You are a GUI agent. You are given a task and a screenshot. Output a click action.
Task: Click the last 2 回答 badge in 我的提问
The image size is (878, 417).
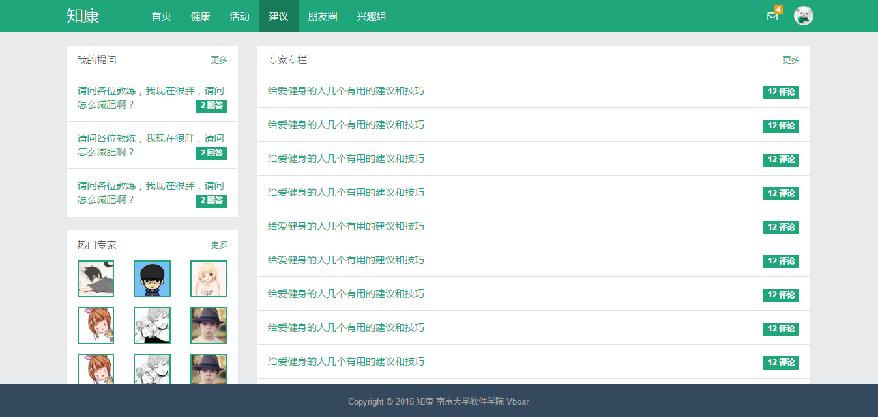(x=212, y=201)
